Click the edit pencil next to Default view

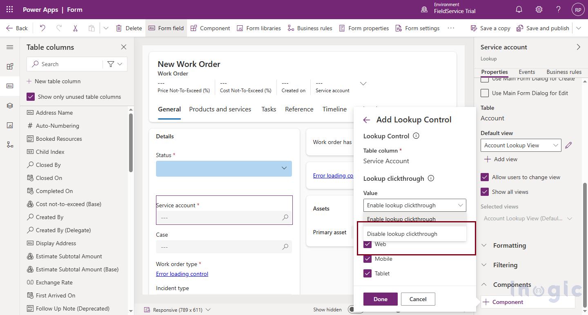tap(568, 145)
